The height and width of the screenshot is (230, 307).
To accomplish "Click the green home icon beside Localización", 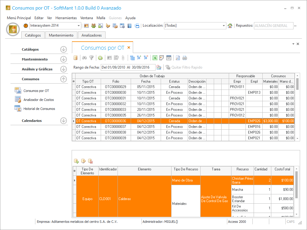I will 230,26.
